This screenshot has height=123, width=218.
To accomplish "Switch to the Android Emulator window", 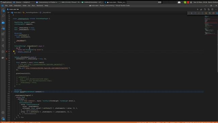I will click(x=92, y=2).
